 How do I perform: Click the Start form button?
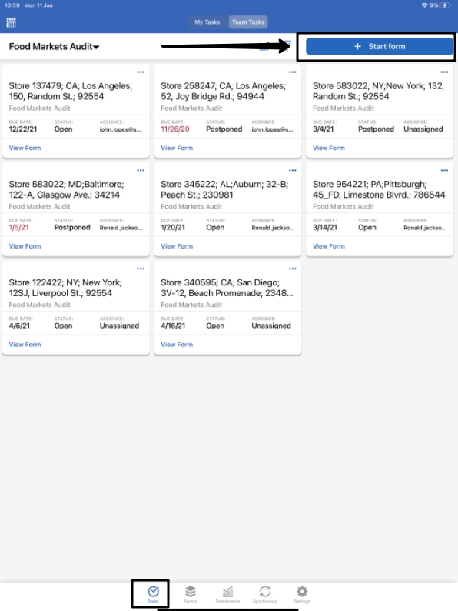click(x=380, y=46)
